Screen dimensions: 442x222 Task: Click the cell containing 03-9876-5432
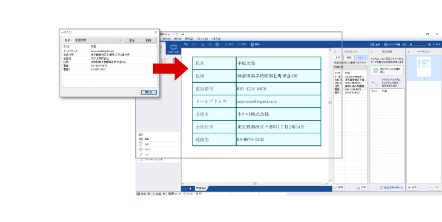coord(279,139)
